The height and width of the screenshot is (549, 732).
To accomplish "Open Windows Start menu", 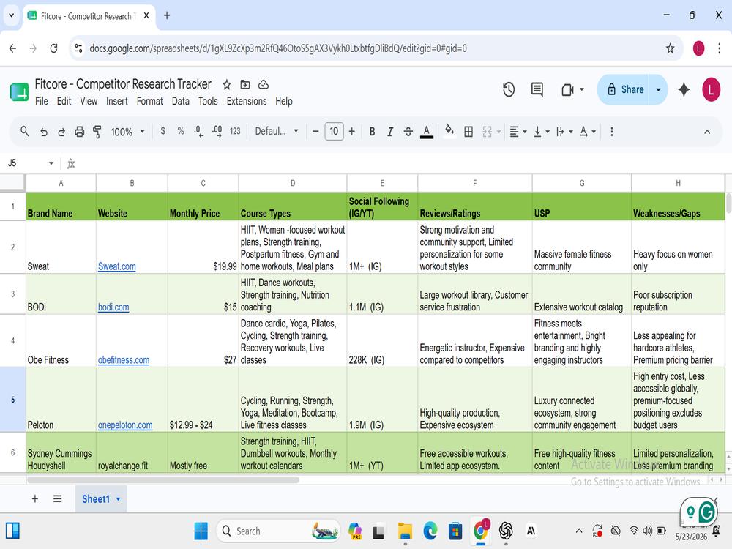I will [x=201, y=531].
